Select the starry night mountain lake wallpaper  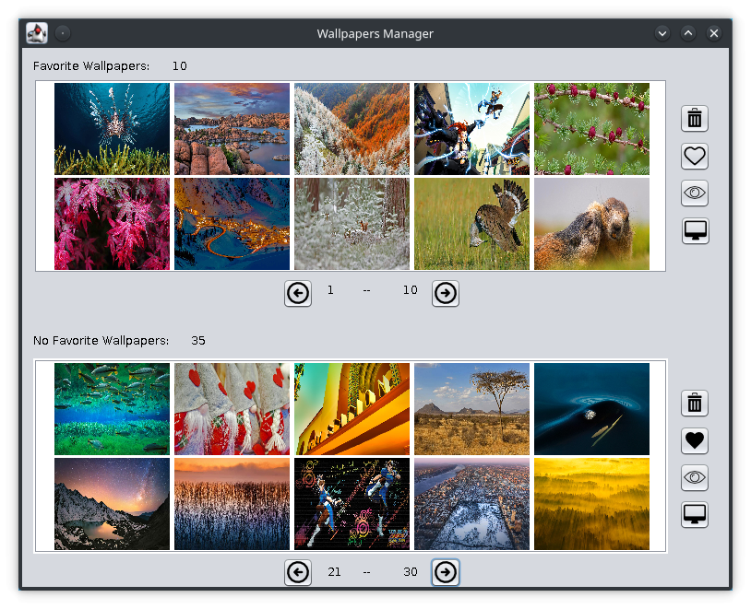point(112,504)
